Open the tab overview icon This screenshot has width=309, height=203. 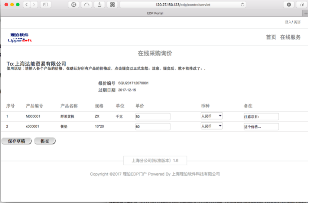click(301, 4)
